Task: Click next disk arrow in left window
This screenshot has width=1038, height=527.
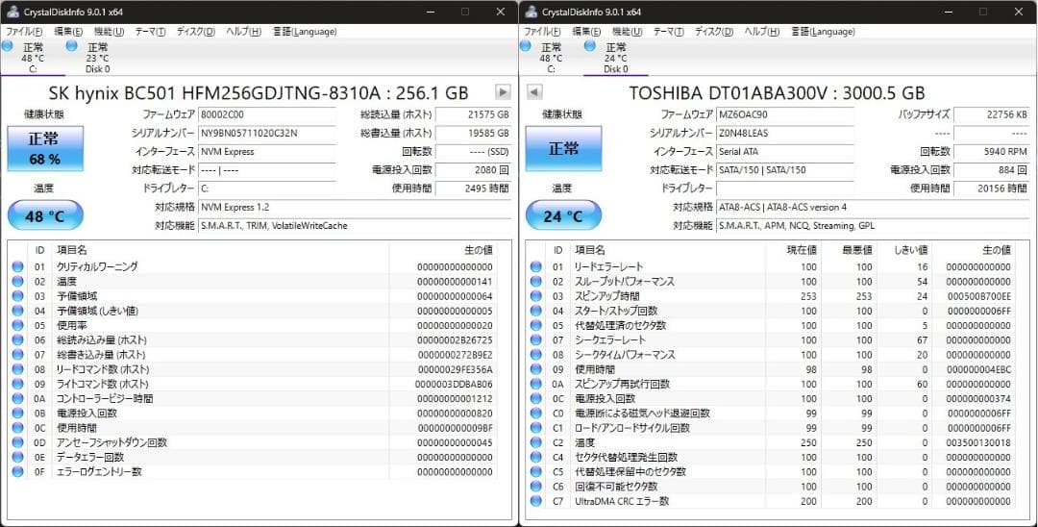Action: (x=503, y=92)
